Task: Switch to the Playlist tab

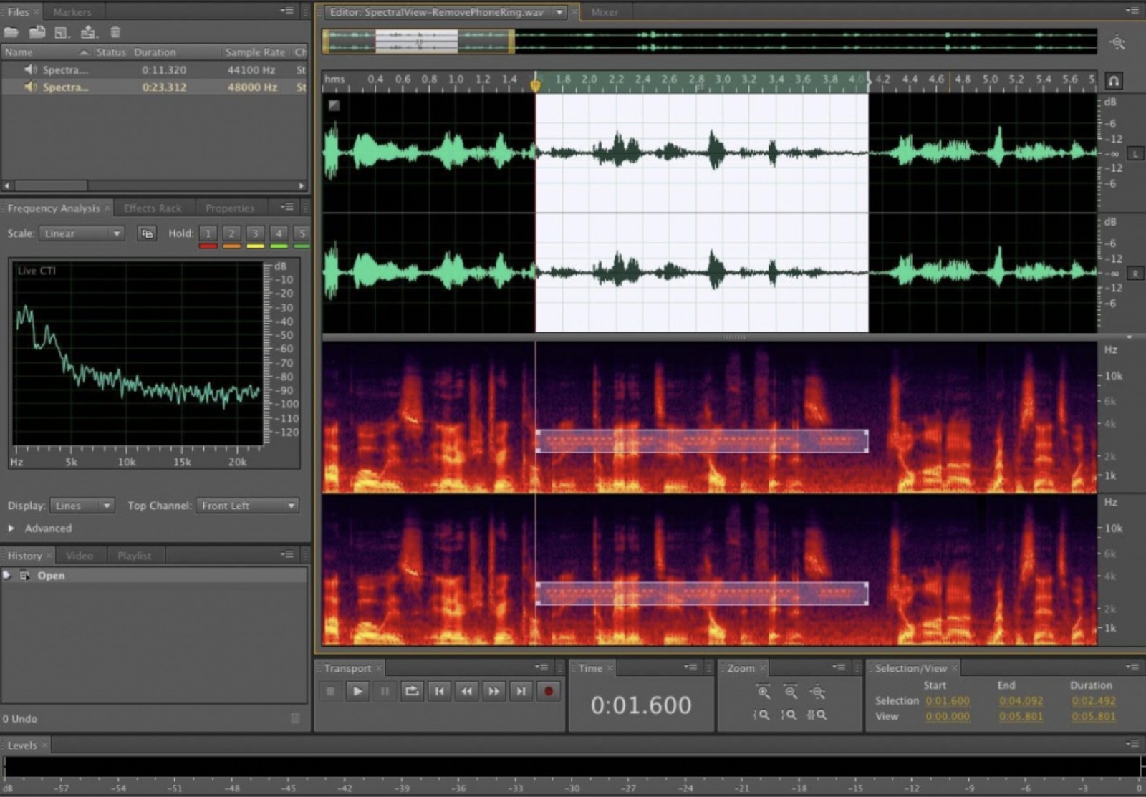Action: coord(135,556)
